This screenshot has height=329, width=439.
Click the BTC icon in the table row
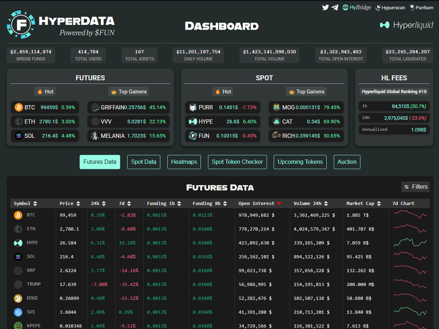(18, 215)
